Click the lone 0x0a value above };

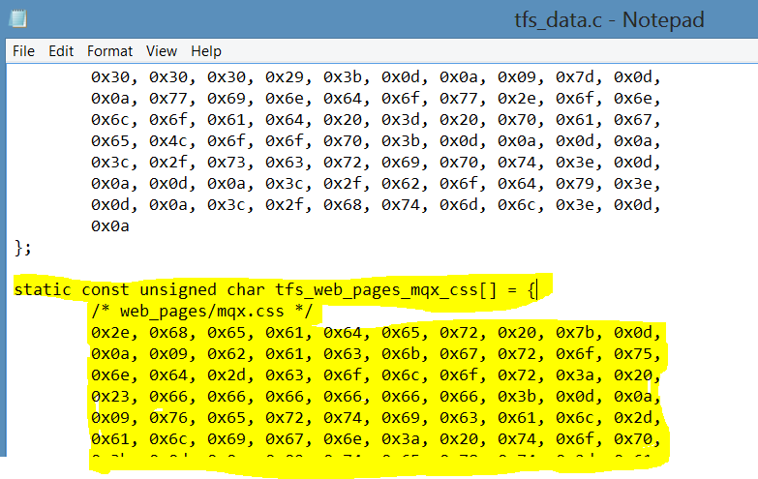tap(109, 226)
